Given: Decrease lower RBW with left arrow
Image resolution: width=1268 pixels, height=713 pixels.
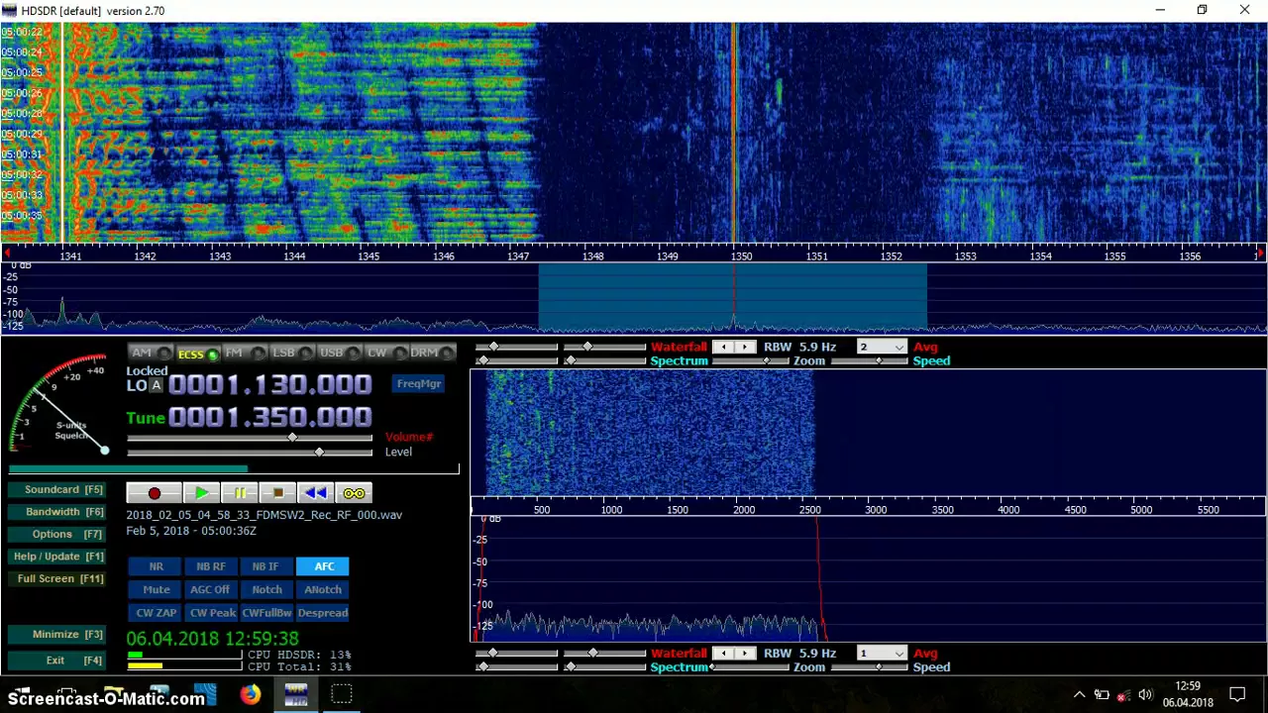Looking at the screenshot, I should pyautogui.click(x=724, y=653).
